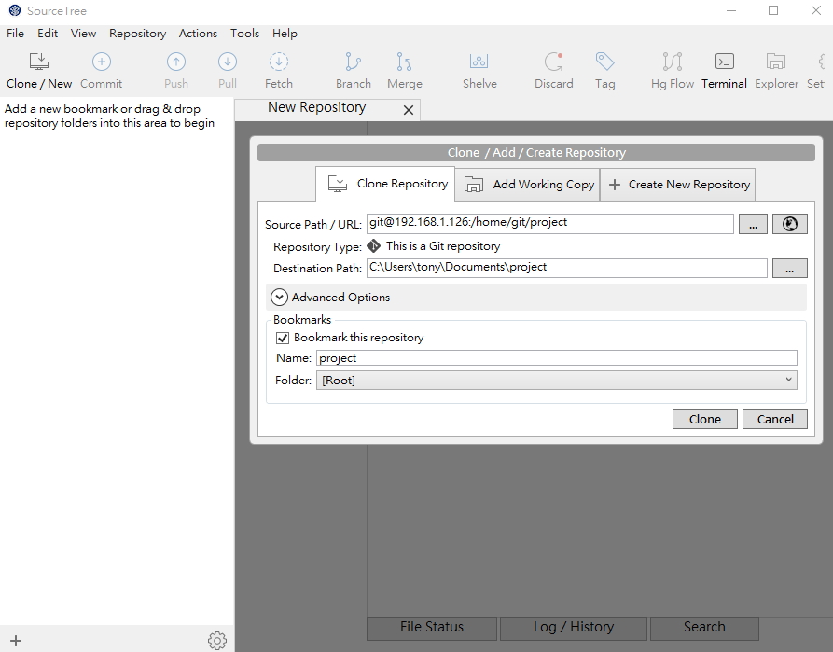Click the Merge toolbar icon
The width and height of the screenshot is (833, 652).
pos(404,62)
